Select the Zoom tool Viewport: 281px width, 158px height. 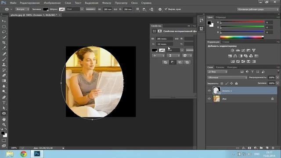4,125
